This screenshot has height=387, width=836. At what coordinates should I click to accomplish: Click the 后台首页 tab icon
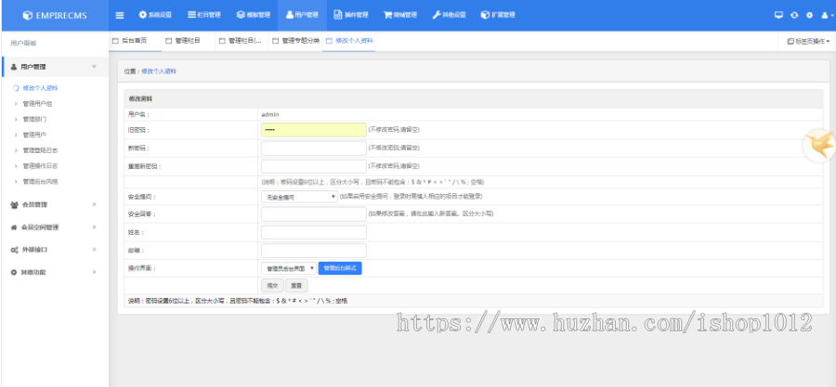pyautogui.click(x=115, y=41)
